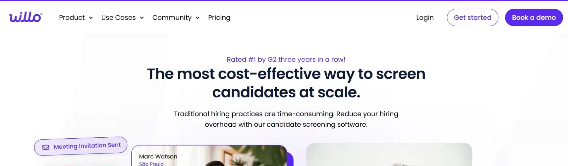Image resolution: width=568 pixels, height=166 pixels.
Task: Click the Willo logo
Action: coord(26,17)
